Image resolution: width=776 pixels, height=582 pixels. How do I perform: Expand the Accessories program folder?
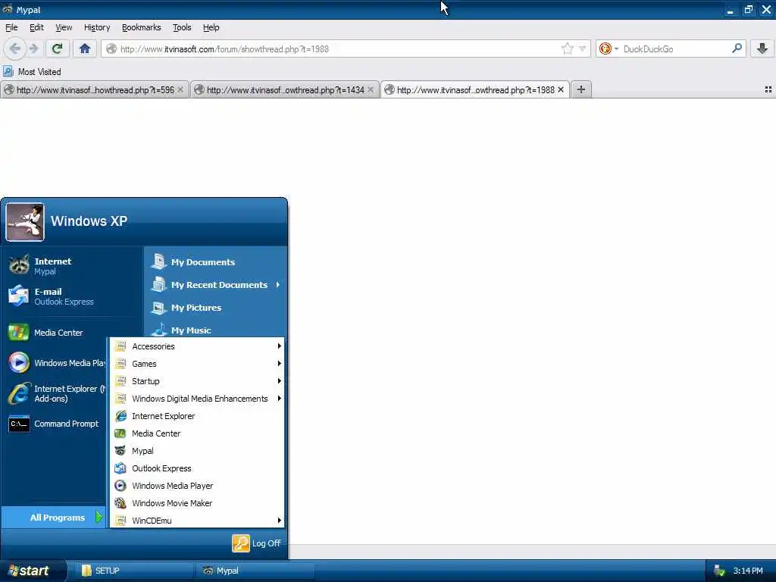(x=197, y=346)
